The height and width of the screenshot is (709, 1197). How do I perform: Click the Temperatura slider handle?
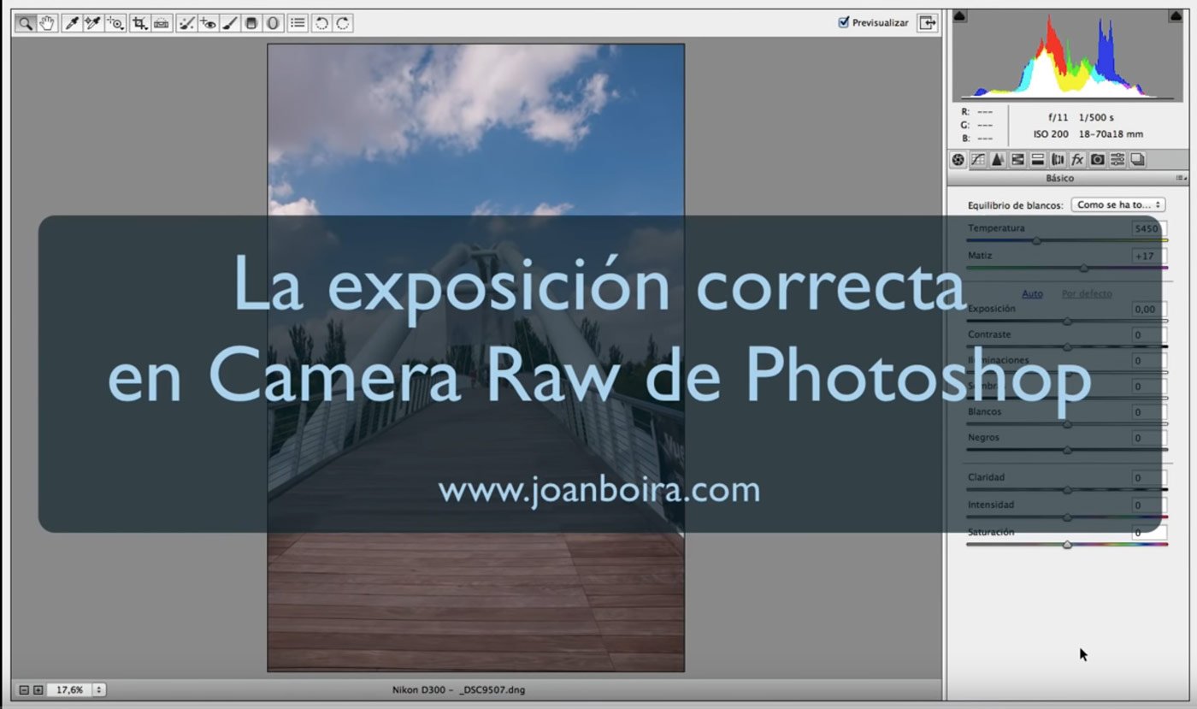click(1037, 240)
